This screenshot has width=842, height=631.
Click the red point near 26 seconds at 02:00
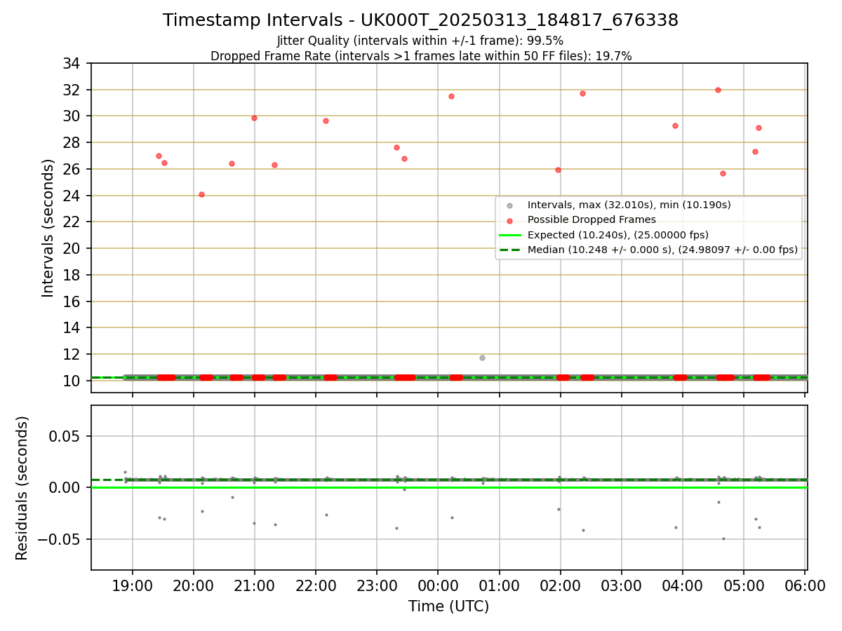tap(558, 170)
